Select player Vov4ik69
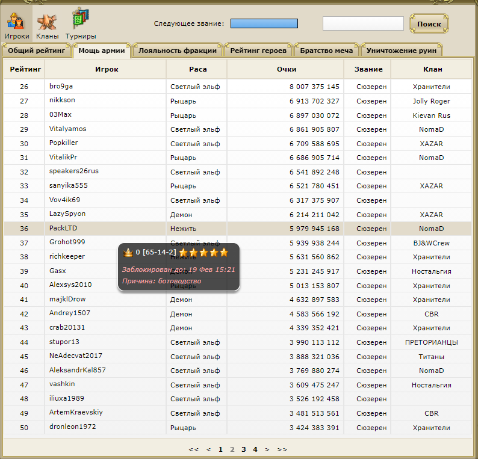Image resolution: width=478 pixels, height=459 pixels. point(64,200)
